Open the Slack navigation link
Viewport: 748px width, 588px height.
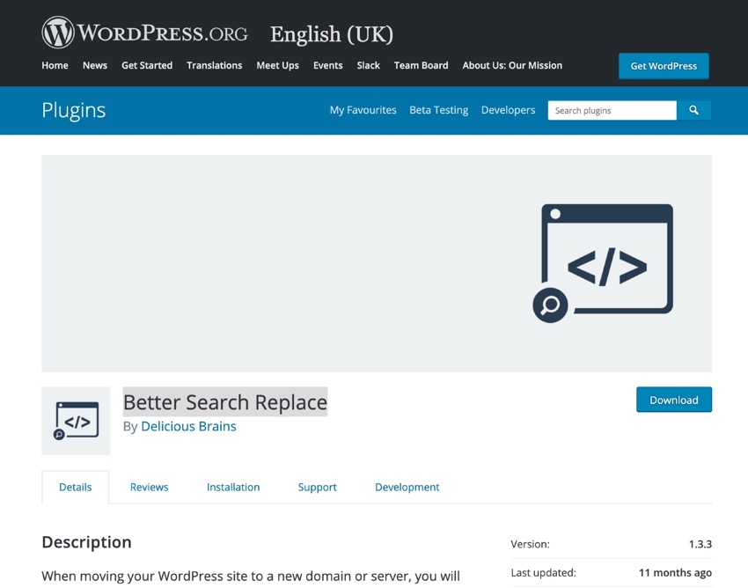[x=368, y=65]
